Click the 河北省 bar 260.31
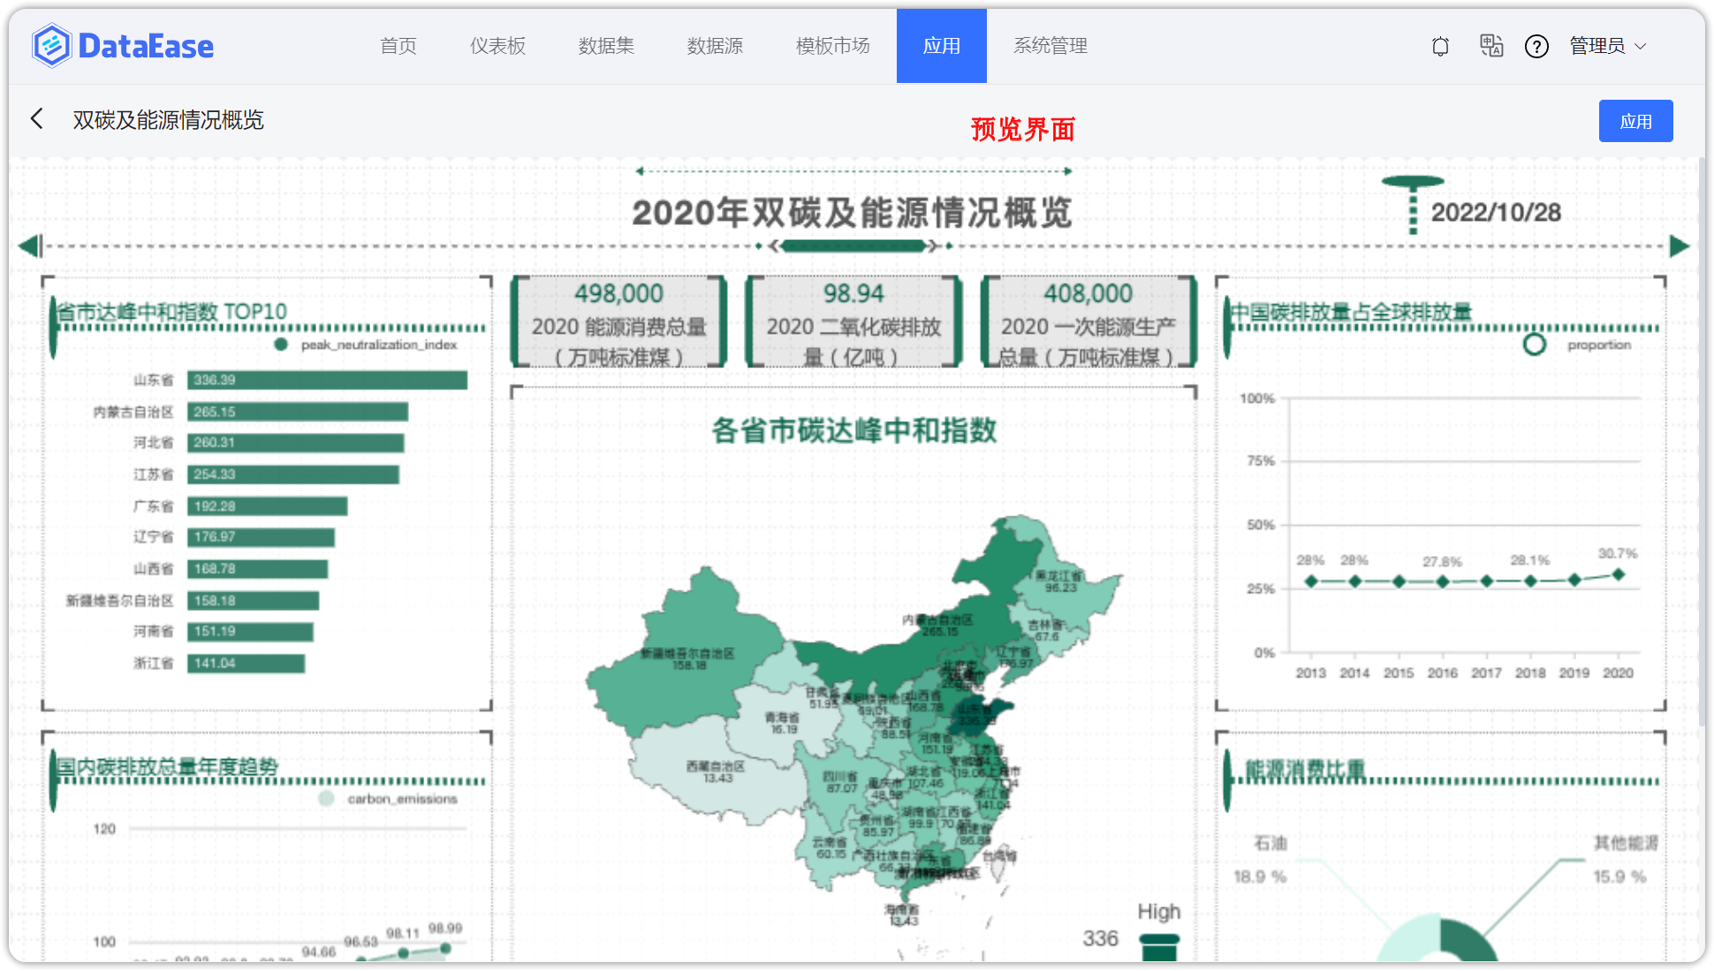Screen dimensions: 1714x971 click(x=295, y=442)
